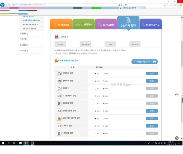Expand the 연금보험 sidebar menu
Image resolution: width=183 pixels, height=154 pixels.
31,39
